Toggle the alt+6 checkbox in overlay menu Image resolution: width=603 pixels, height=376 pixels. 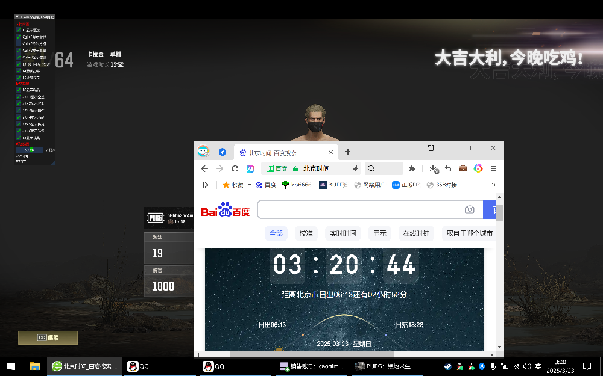click(x=19, y=131)
